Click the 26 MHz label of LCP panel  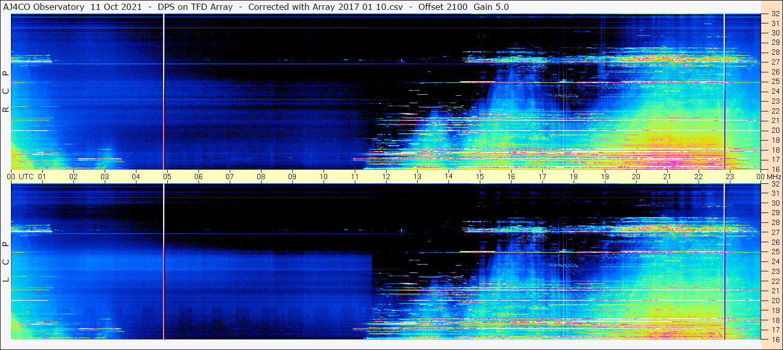click(775, 242)
